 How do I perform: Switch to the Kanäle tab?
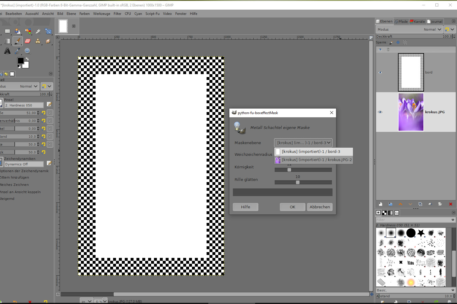pos(418,22)
